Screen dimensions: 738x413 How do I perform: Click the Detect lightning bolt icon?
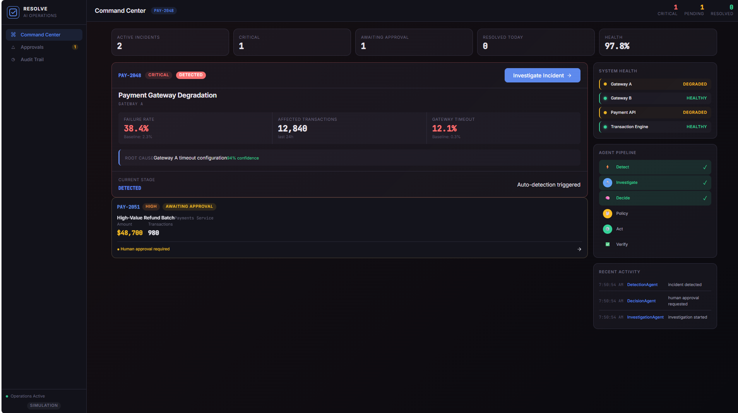(608, 167)
